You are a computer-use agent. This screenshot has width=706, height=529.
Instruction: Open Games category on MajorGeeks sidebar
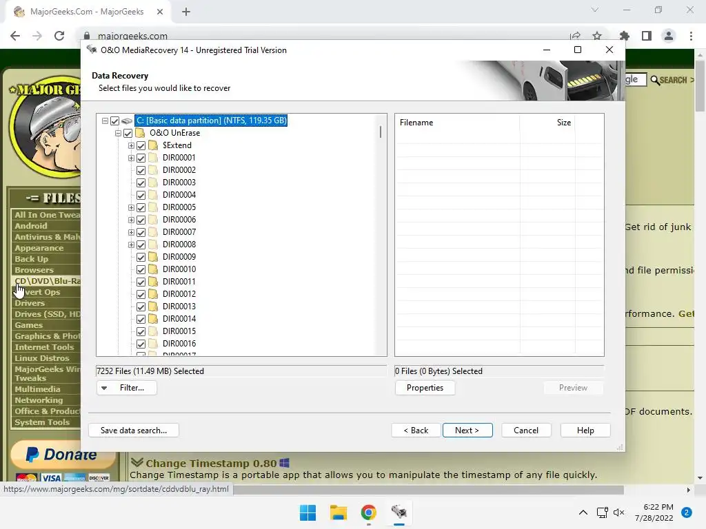[x=28, y=325]
